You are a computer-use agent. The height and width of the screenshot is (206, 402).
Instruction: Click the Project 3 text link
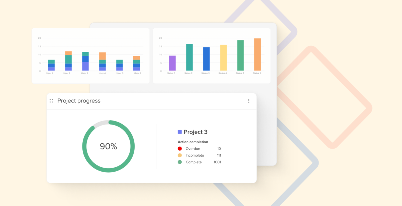(x=196, y=132)
